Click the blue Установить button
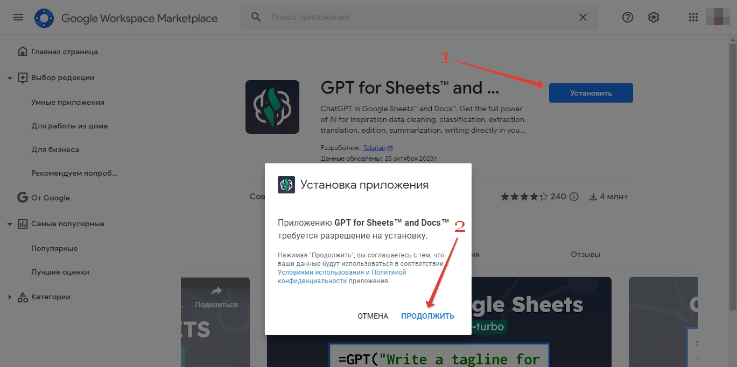This screenshot has height=367, width=737. click(x=591, y=93)
